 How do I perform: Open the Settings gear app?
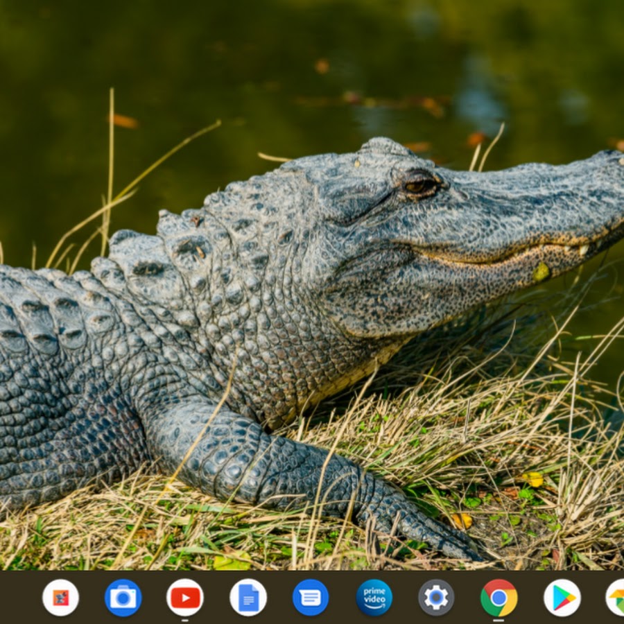(x=436, y=598)
